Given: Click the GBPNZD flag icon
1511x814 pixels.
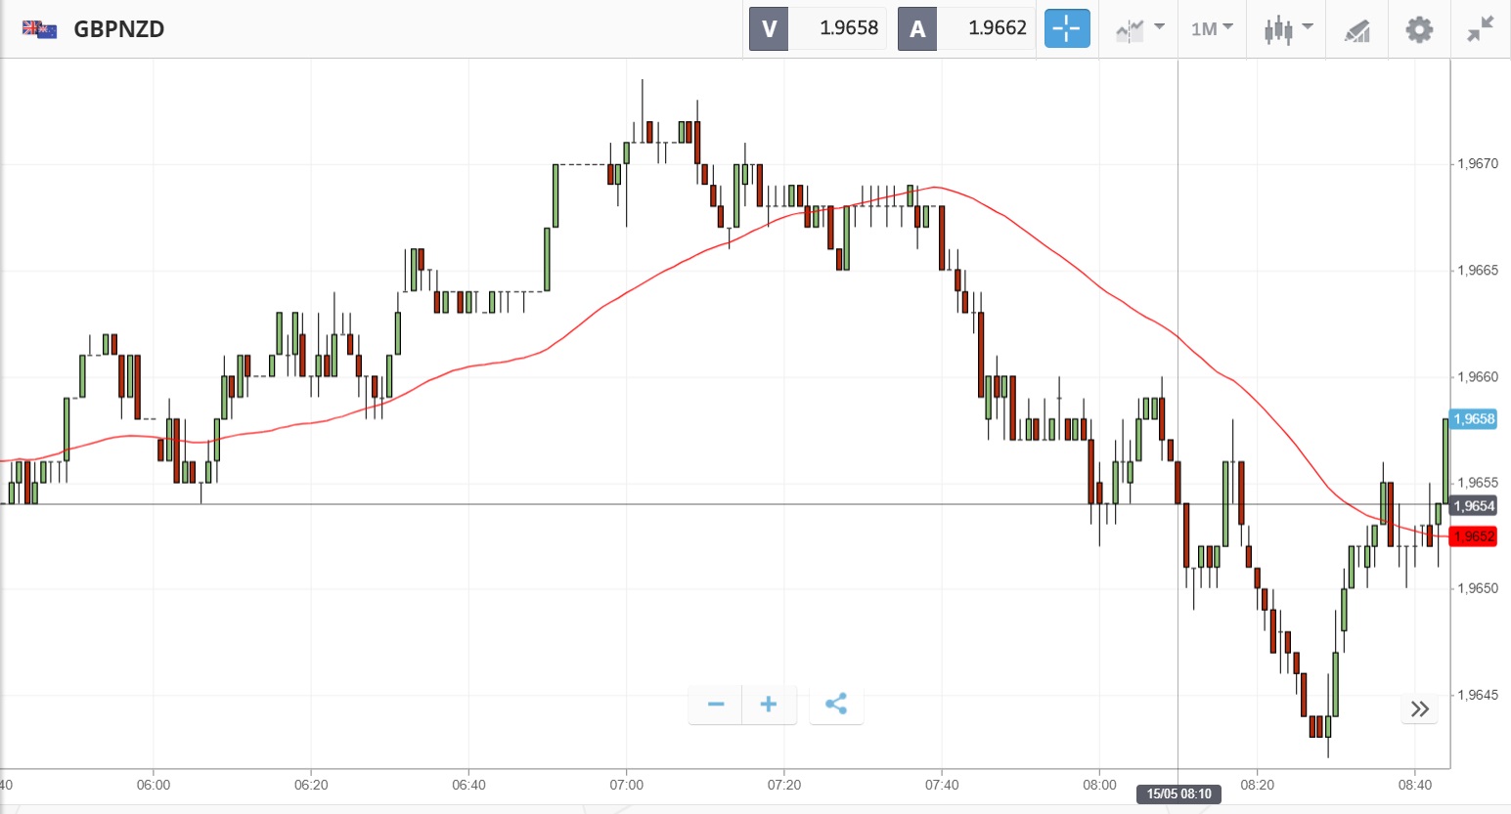Looking at the screenshot, I should pos(39,29).
